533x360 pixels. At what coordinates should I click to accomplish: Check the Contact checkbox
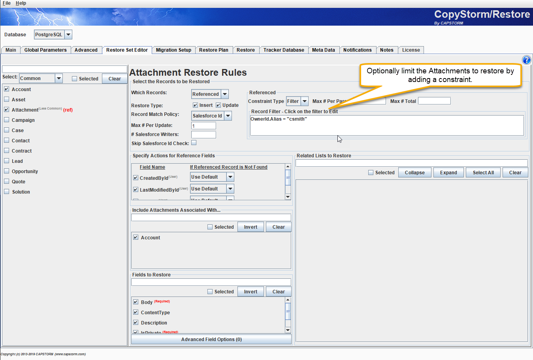[x=6, y=140]
